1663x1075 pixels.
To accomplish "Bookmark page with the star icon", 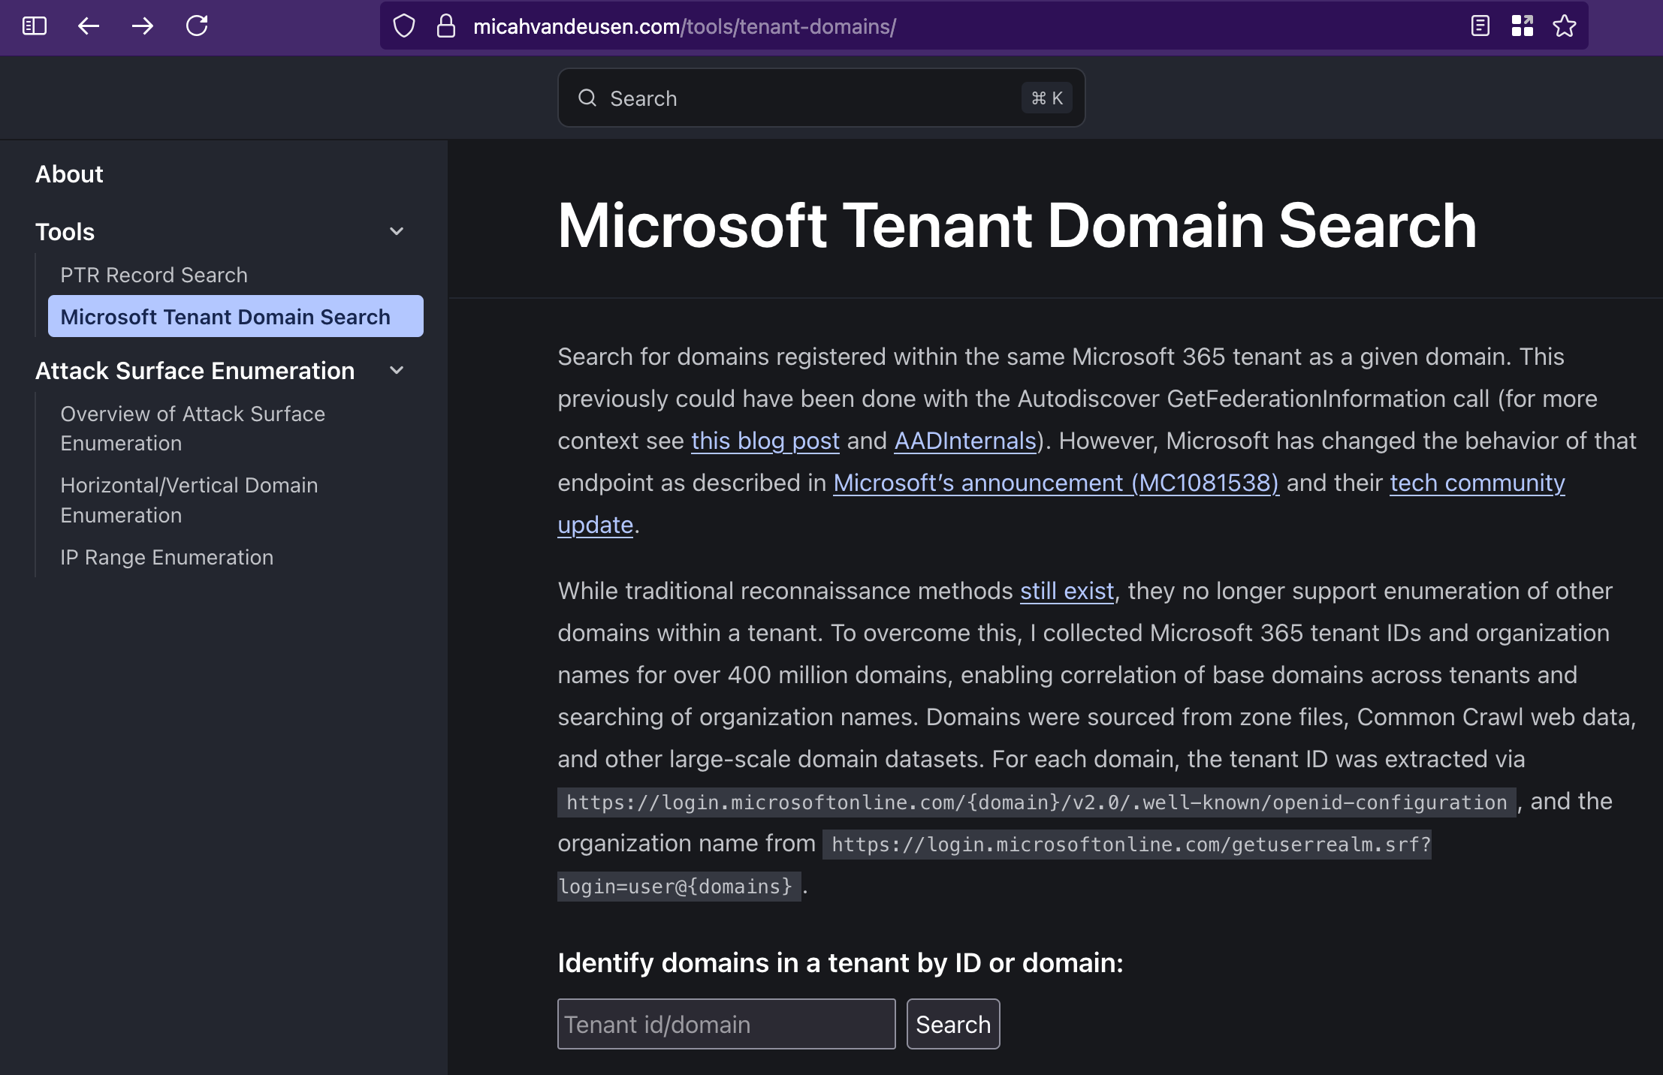I will point(1565,26).
